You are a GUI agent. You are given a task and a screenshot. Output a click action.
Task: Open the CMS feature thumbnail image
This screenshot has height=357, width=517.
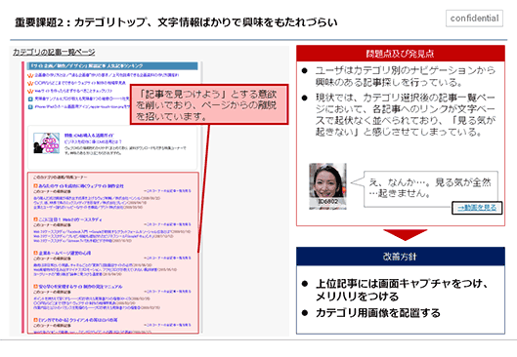(47, 142)
